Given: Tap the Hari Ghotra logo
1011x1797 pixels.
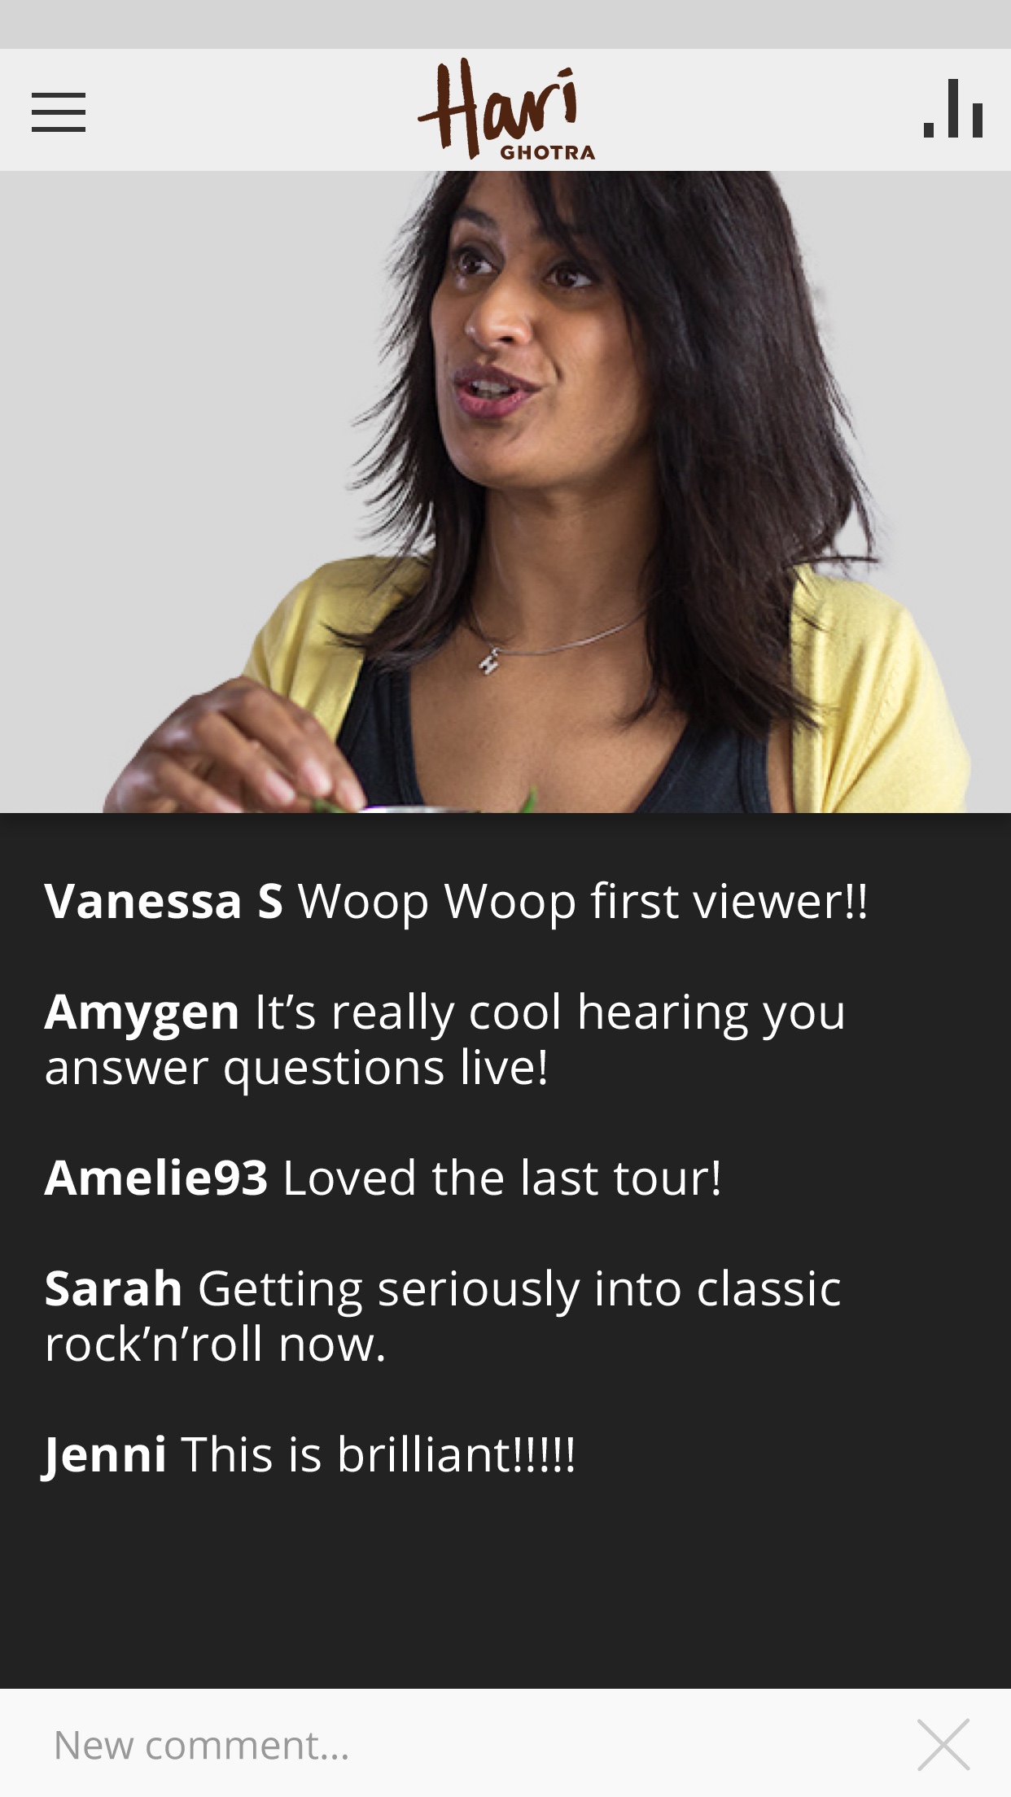Looking at the screenshot, I should coord(505,109).
